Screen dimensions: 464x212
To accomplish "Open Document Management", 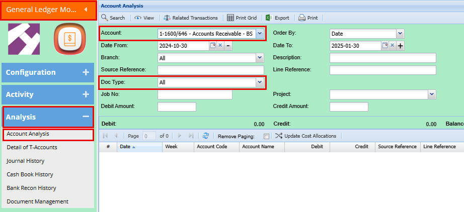I will click(38, 201).
